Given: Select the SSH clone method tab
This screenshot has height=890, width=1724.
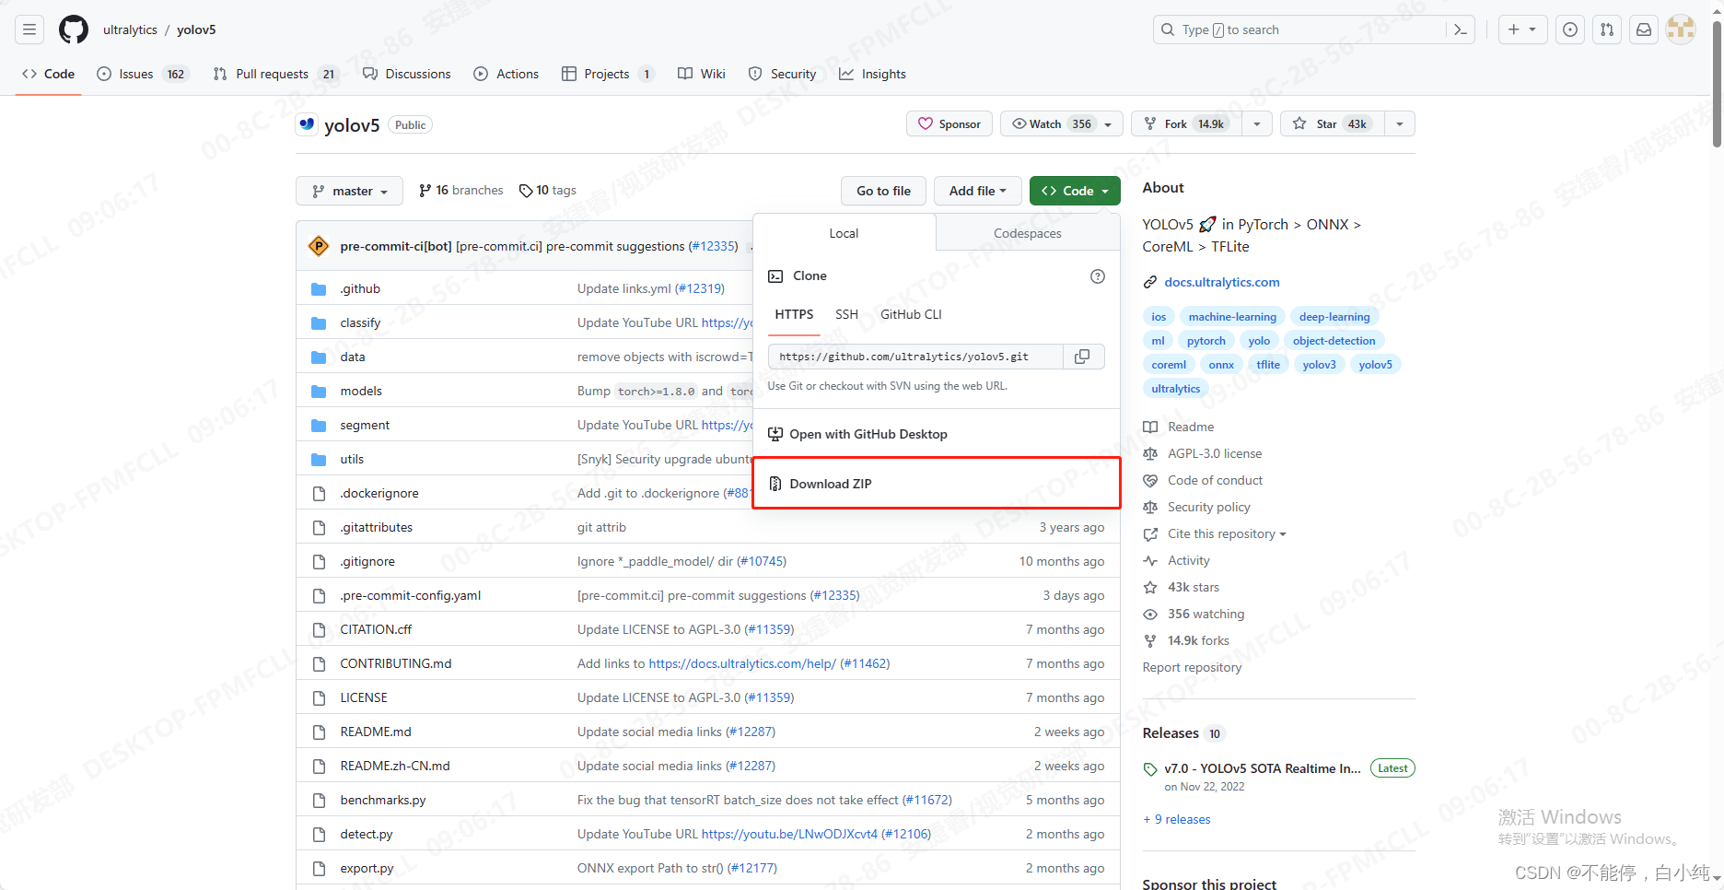Looking at the screenshot, I should 846,314.
